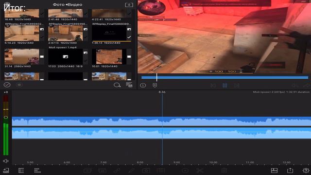The image size is (311, 175).
Task: Open the library sort and view options icon
Action: (x=129, y=85)
